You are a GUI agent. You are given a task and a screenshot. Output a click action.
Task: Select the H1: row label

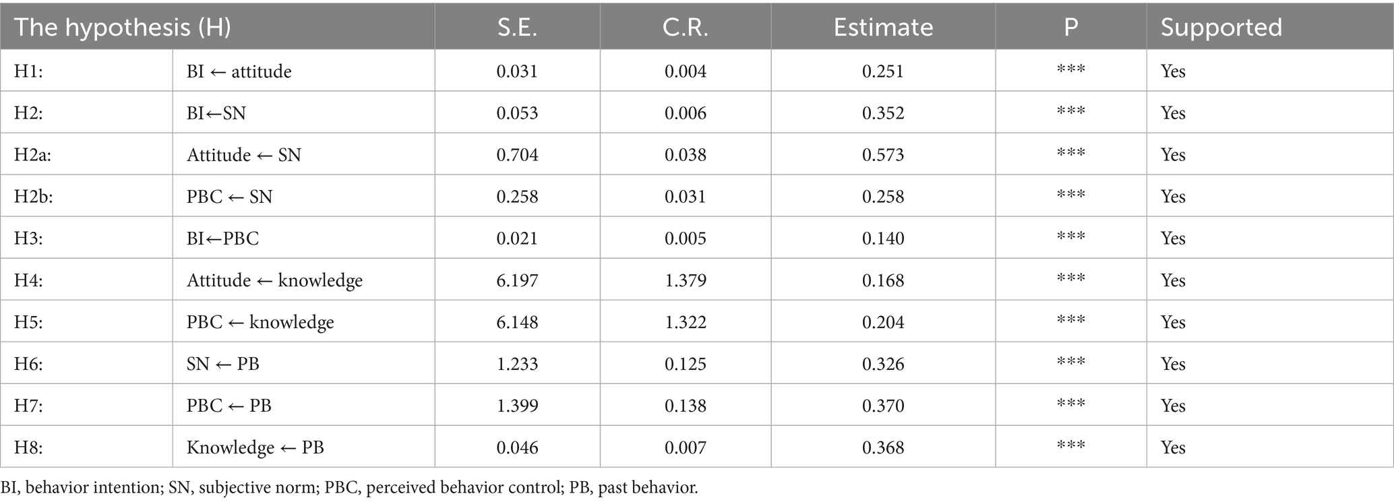point(28,71)
